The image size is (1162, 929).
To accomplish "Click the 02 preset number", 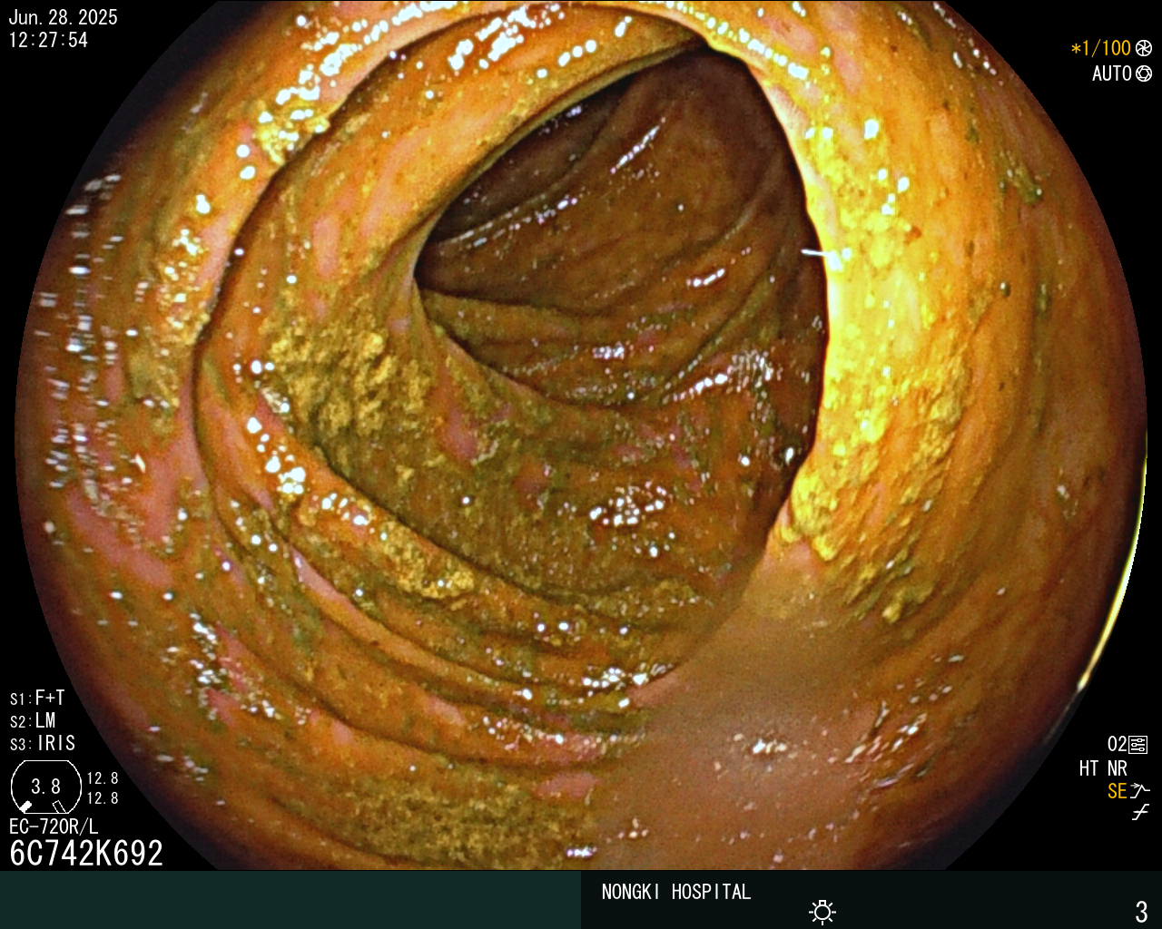I will click(1117, 745).
